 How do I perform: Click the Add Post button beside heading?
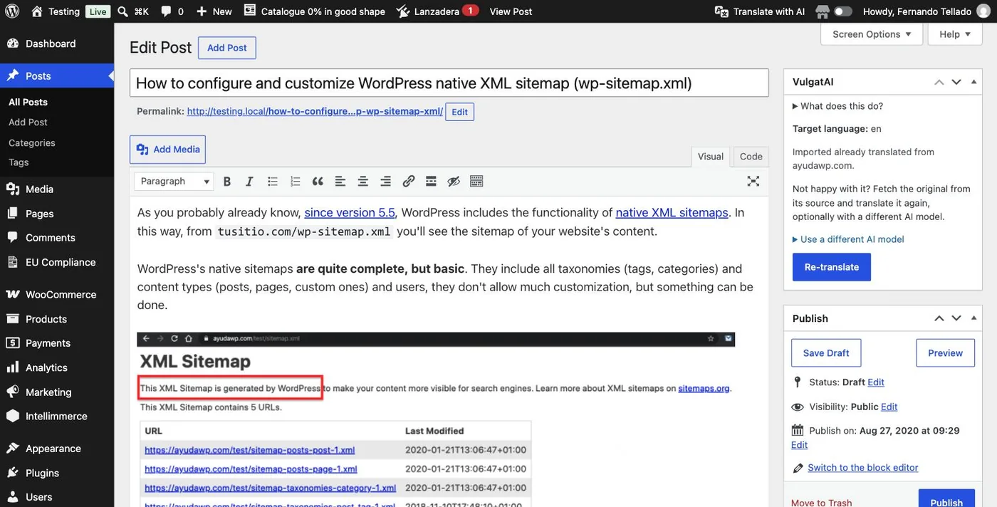coord(226,48)
